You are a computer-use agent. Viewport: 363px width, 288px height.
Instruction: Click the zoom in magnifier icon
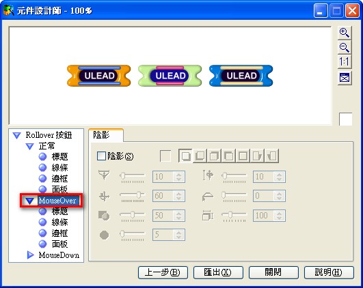click(x=345, y=33)
